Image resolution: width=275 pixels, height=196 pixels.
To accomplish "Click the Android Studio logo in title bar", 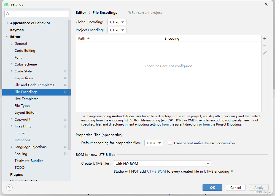I will coord(6,4).
